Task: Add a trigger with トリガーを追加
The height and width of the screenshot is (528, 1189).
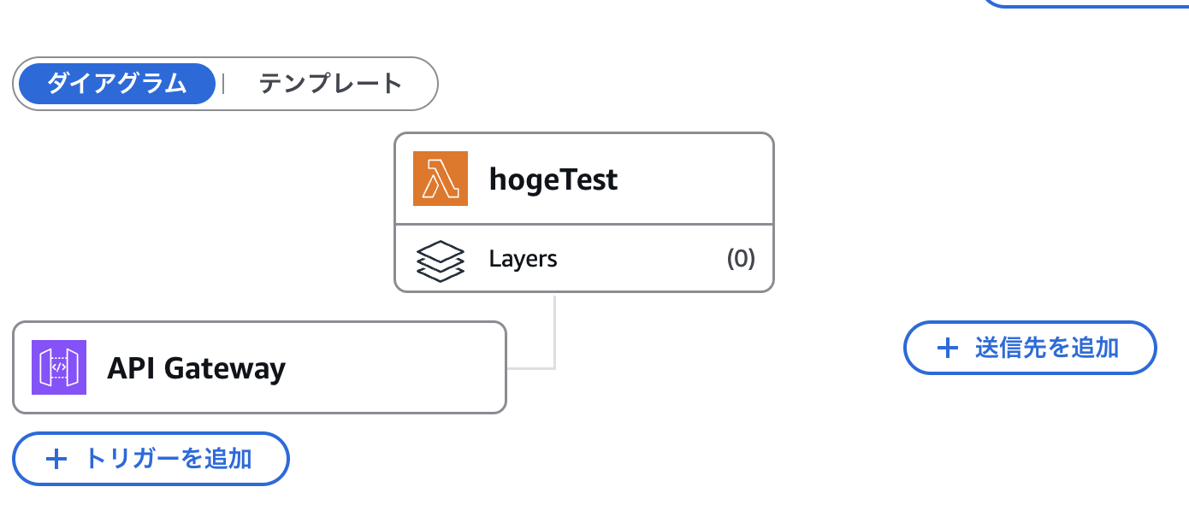Action: (151, 459)
